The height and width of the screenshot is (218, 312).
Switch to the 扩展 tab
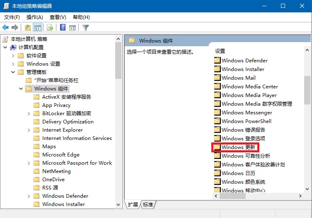tap(133, 204)
